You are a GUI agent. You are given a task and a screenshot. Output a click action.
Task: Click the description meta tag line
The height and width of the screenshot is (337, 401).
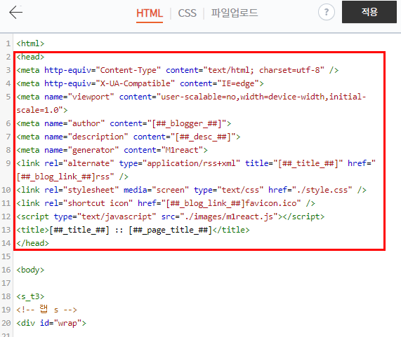[129, 137]
